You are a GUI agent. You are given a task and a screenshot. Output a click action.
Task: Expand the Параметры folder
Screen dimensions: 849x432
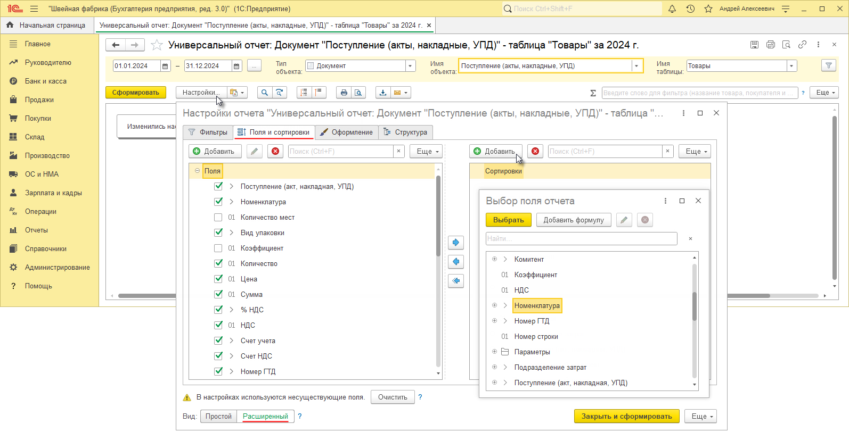coord(494,352)
